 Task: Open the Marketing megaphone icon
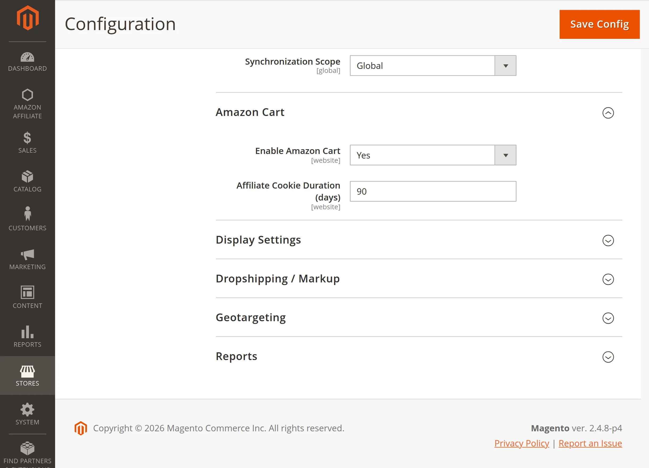coord(27,254)
